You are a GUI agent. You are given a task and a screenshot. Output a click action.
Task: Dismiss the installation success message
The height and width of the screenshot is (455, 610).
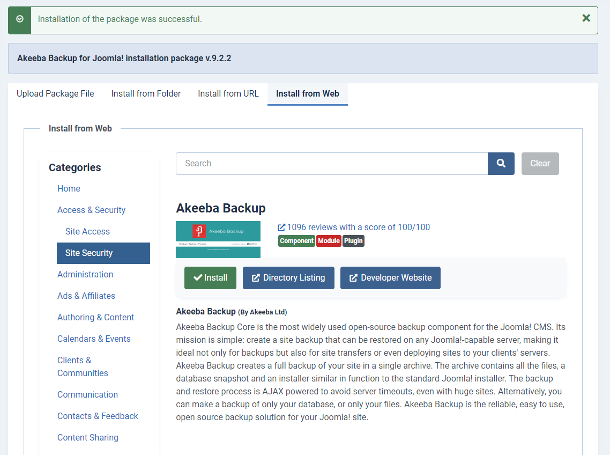coord(586,18)
